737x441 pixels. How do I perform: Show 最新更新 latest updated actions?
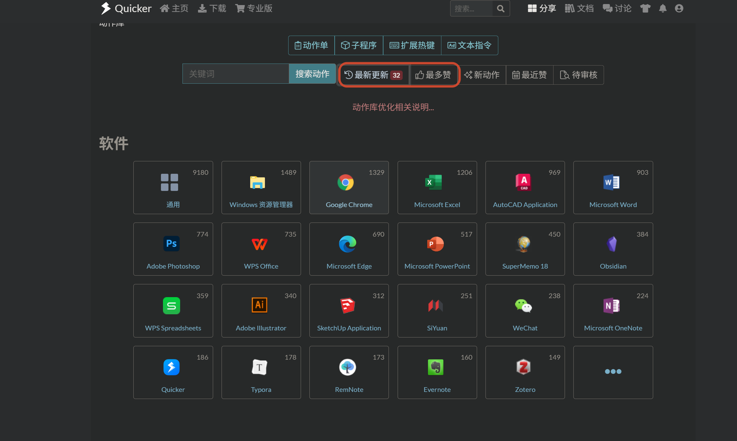point(374,75)
